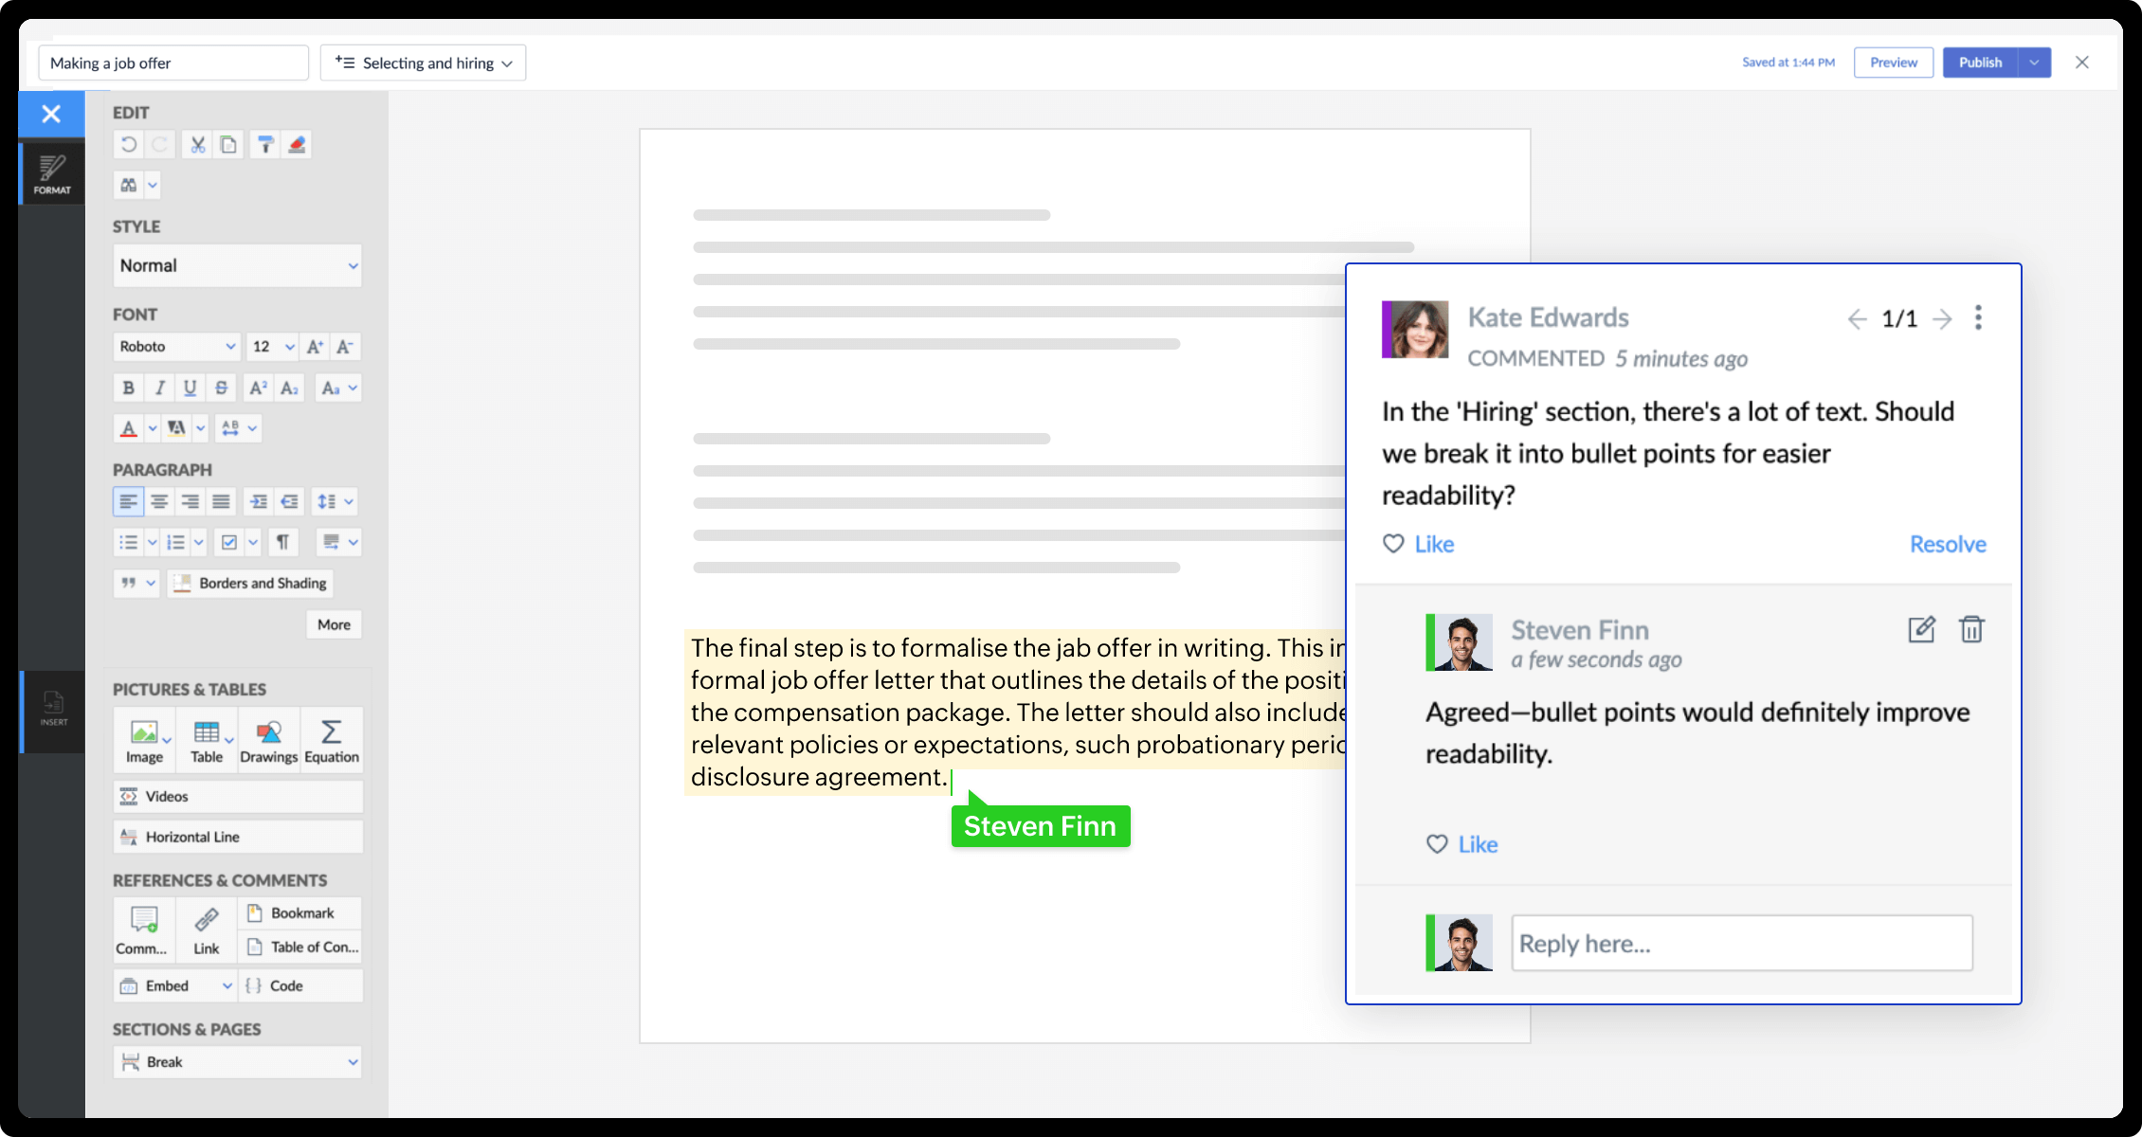Screen dimensions: 2142x1137
Task: Edit Steven Finn's reply with pencil icon
Action: pyautogui.click(x=1921, y=630)
